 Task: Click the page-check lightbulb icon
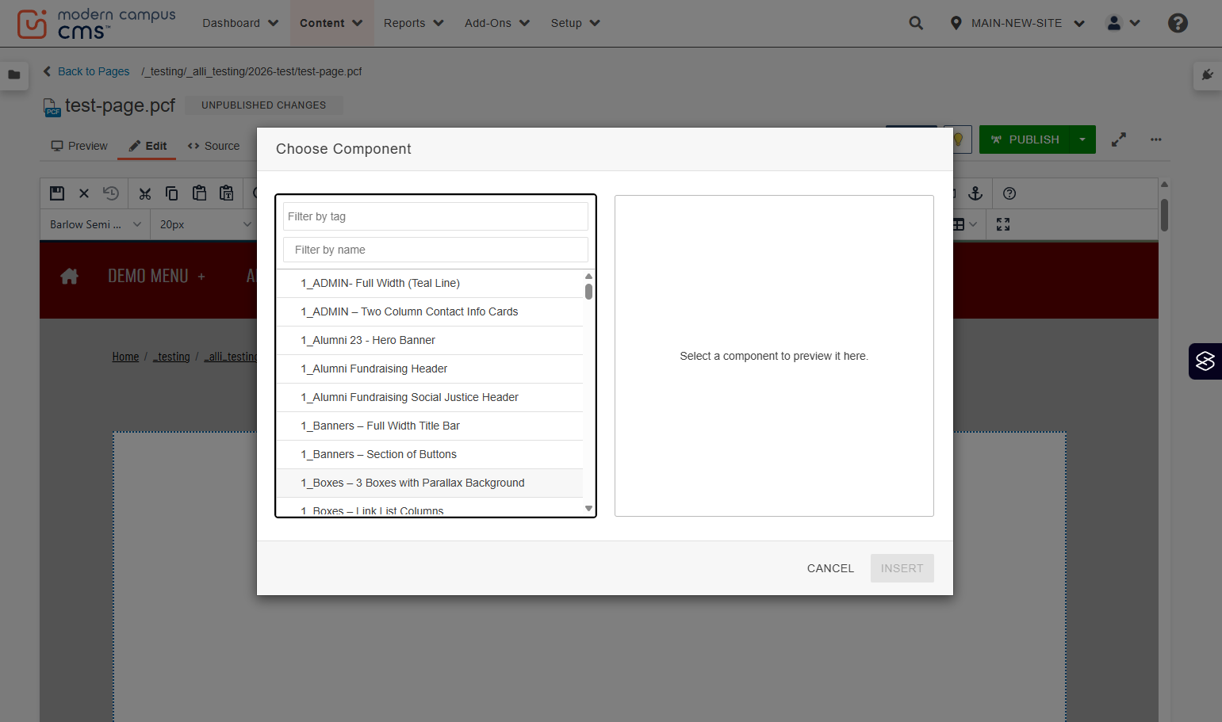pyautogui.click(x=958, y=139)
